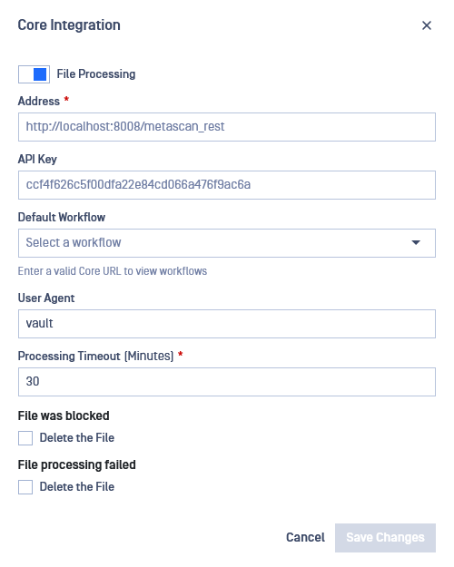
Task: Check Delete the File under File was blocked
Action: click(25, 438)
